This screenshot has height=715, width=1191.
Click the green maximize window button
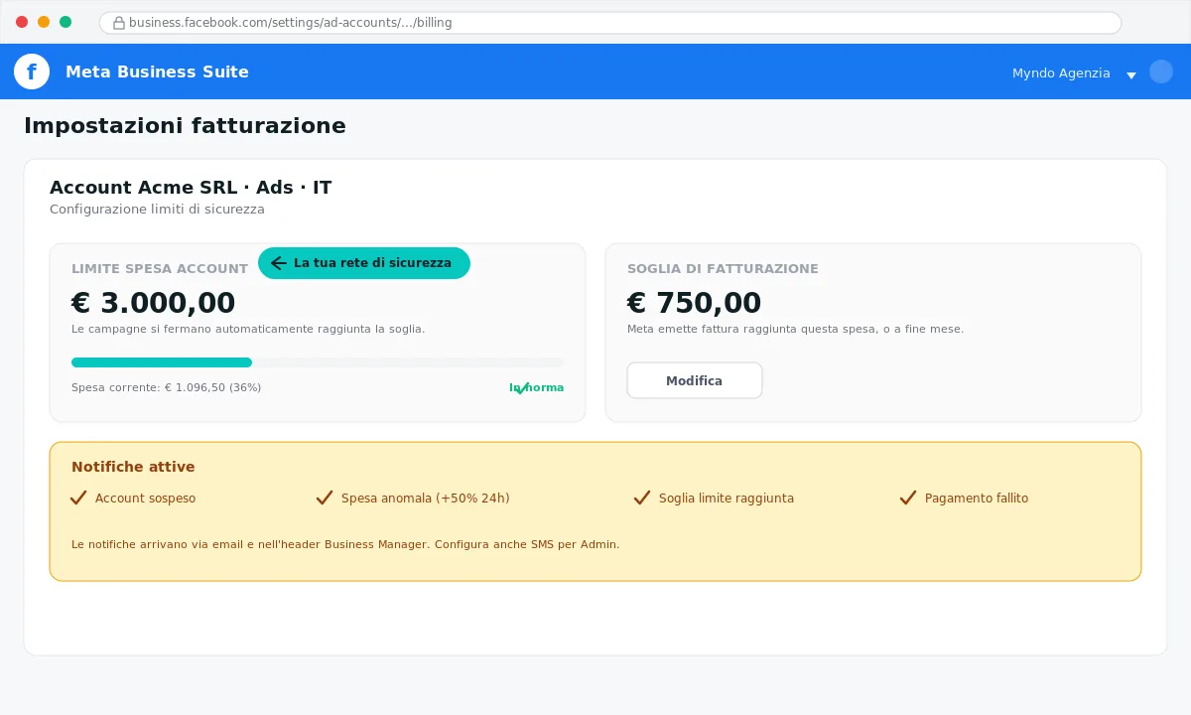(x=66, y=22)
